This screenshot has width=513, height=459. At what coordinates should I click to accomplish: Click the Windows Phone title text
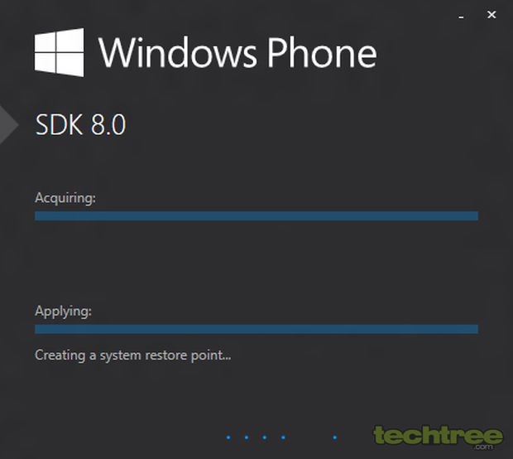point(237,52)
